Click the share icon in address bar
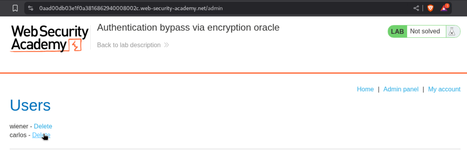The width and height of the screenshot is (467, 155). (416, 8)
